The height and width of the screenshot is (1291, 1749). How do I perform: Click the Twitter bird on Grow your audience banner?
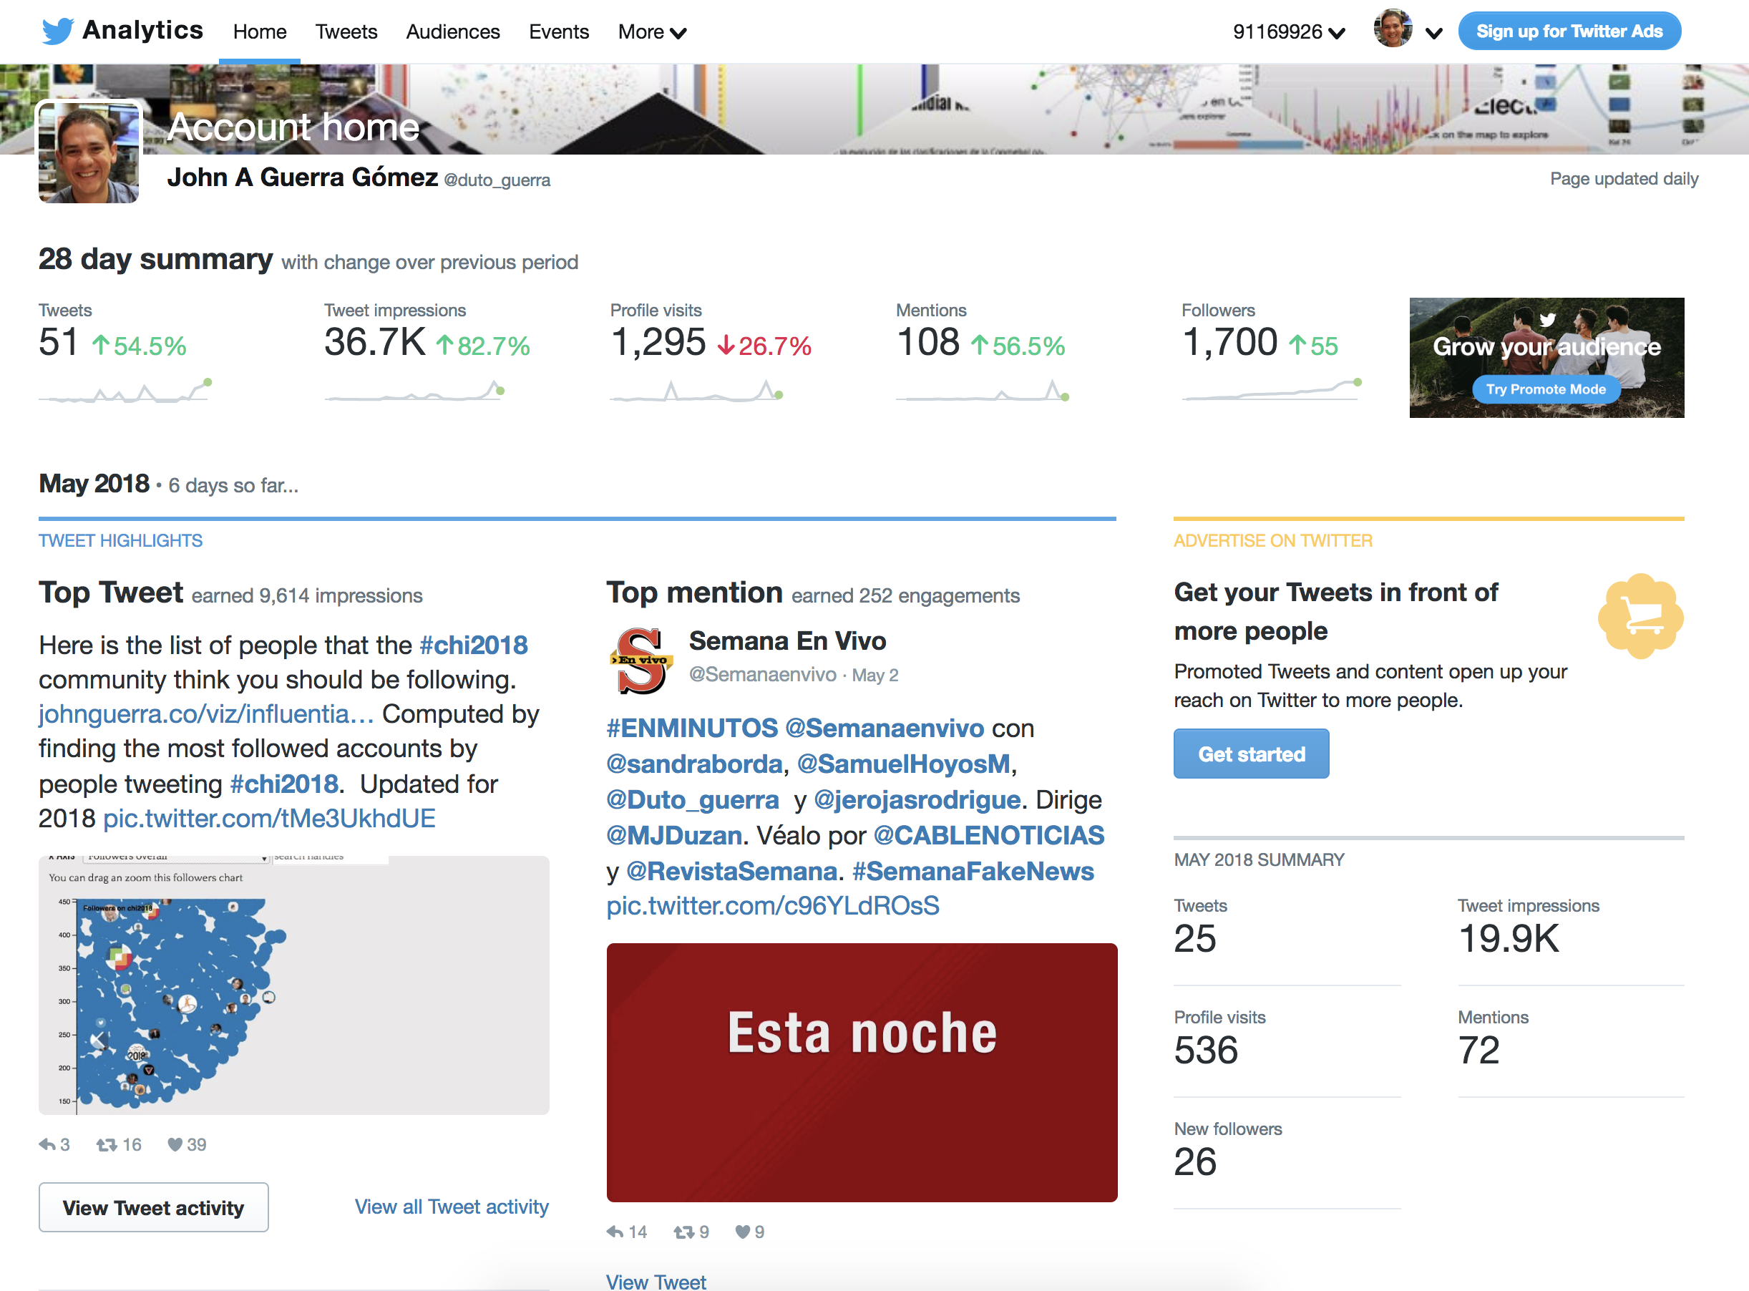click(1547, 319)
